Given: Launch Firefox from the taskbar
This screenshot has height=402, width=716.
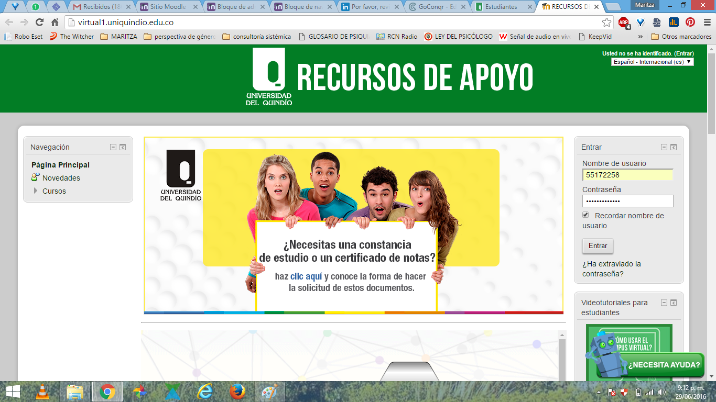Looking at the screenshot, I should 237,392.
